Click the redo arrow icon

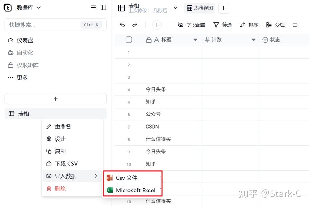pyautogui.click(x=135, y=25)
